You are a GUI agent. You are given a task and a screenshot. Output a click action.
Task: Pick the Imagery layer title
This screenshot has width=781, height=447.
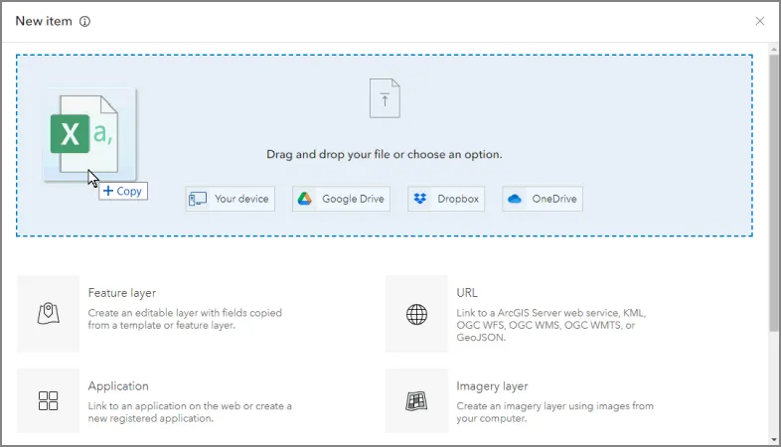[x=492, y=385]
